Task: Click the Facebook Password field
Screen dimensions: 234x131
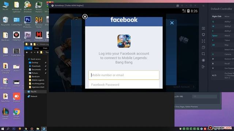Action: click(124, 84)
